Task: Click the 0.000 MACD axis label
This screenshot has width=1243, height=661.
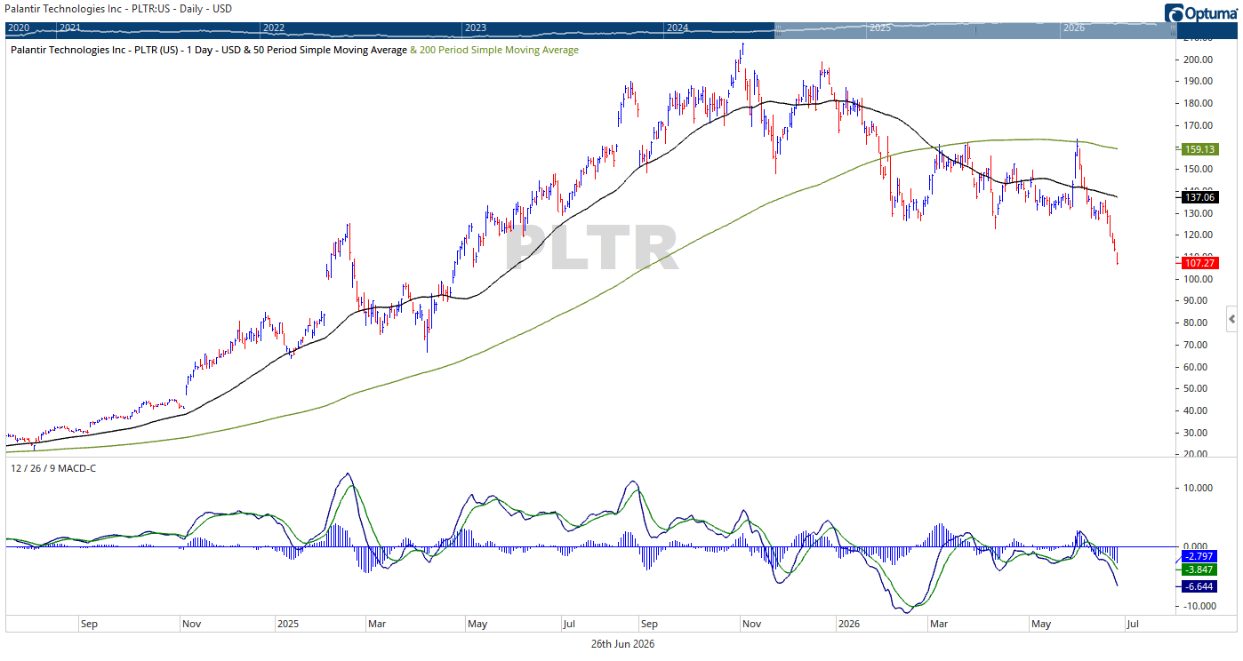Action: tap(1197, 546)
